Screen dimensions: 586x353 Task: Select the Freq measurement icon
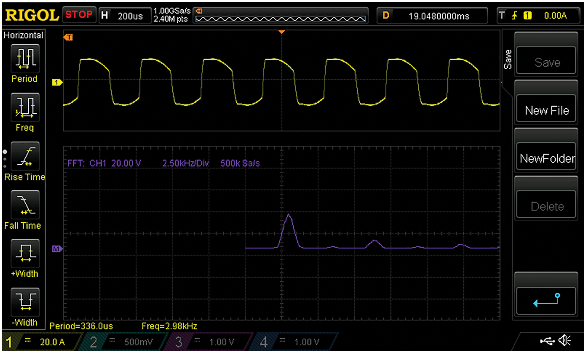point(25,107)
